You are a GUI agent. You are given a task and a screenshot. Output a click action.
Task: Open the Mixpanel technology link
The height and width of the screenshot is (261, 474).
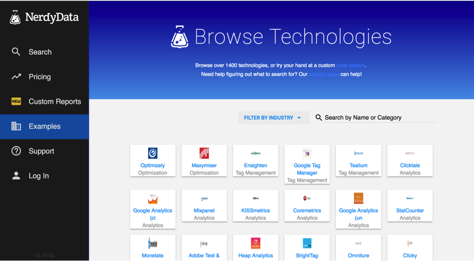tap(204, 211)
